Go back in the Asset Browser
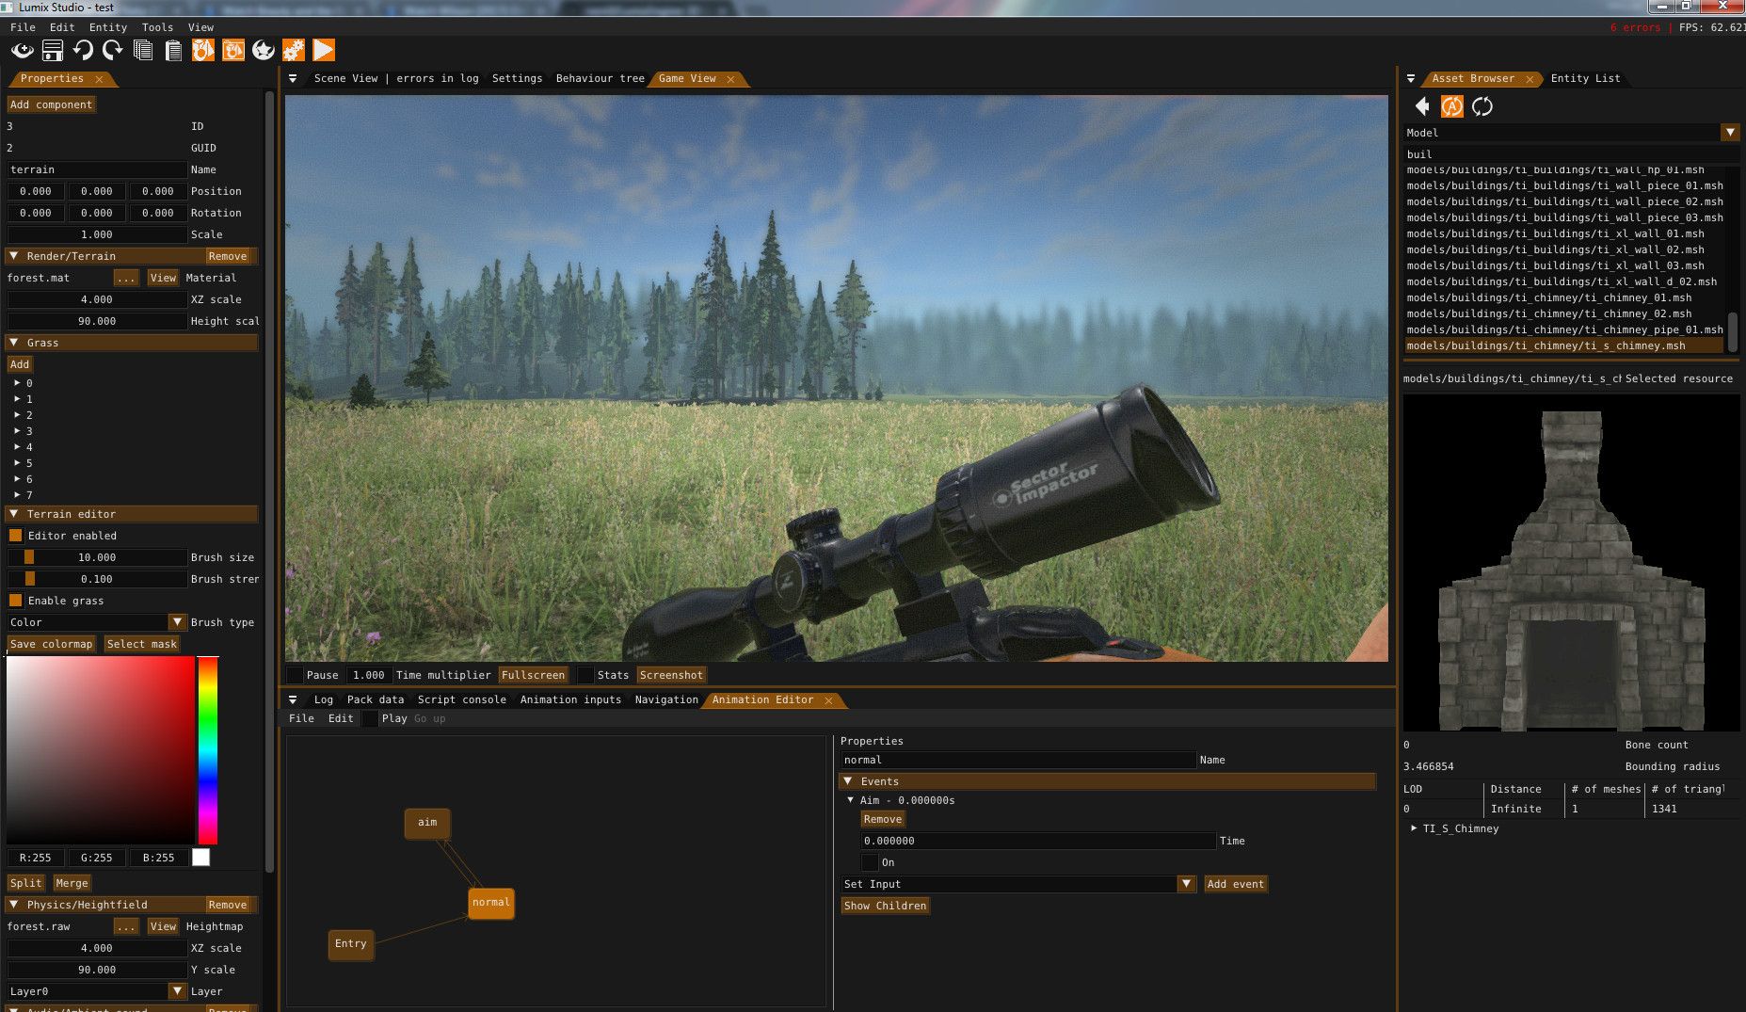This screenshot has height=1012, width=1746. pos(1422,106)
